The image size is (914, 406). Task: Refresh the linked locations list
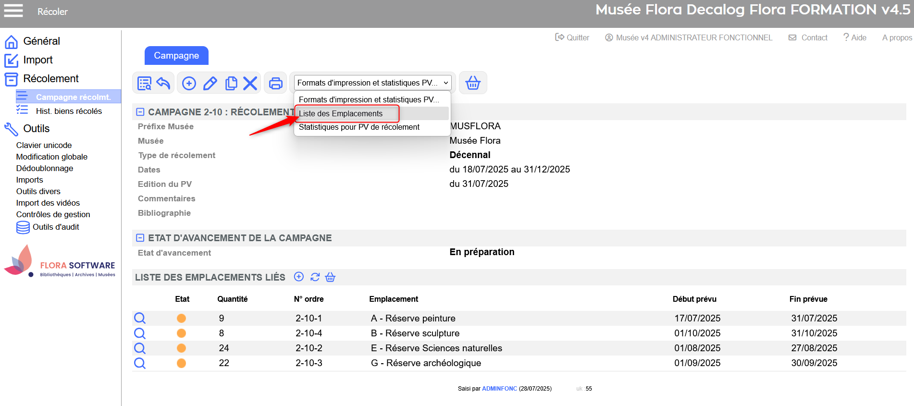315,277
